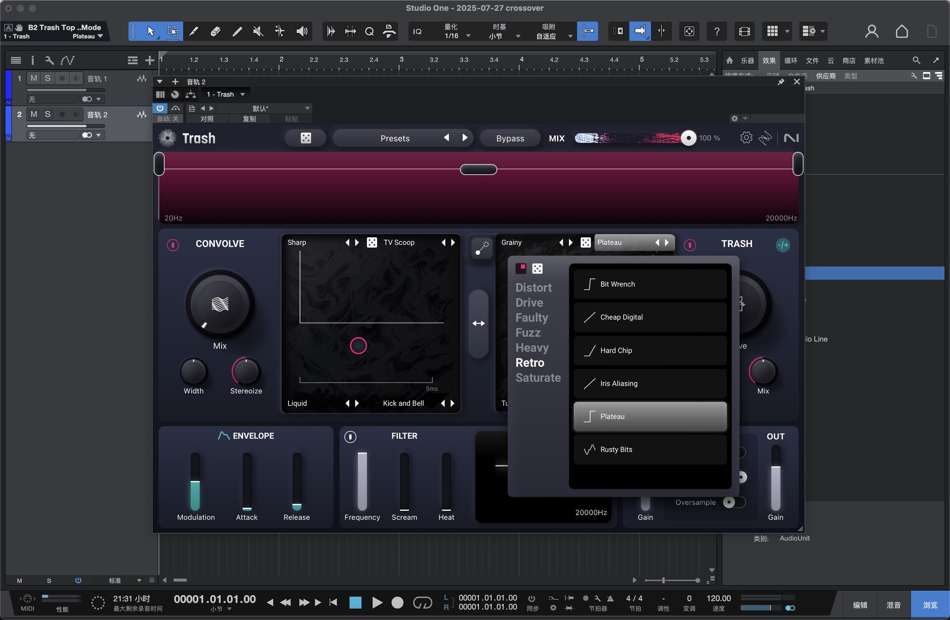The height and width of the screenshot is (620, 950).
Task: Open user account profile icon
Action: (872, 31)
